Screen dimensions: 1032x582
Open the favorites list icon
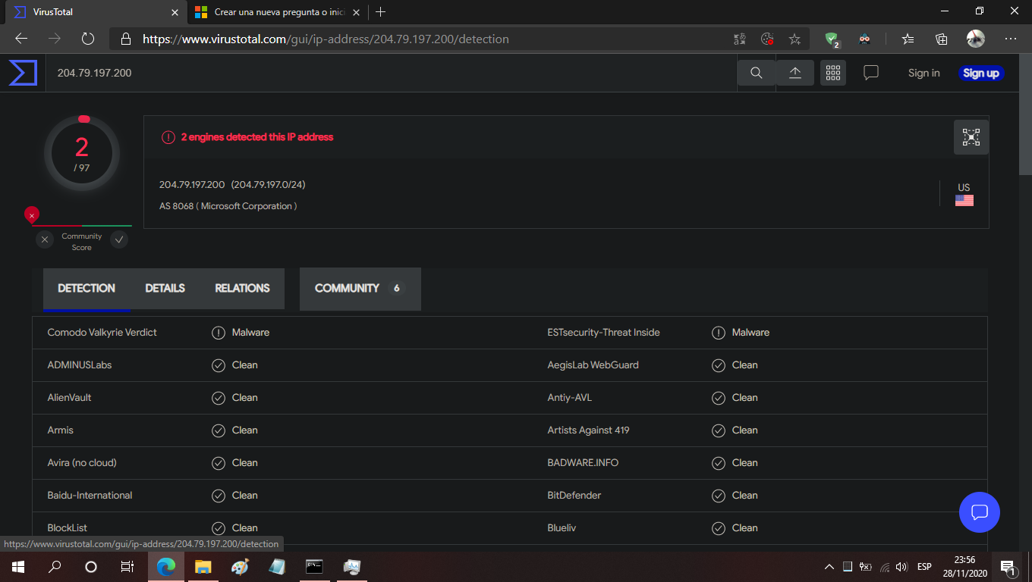[908, 39]
